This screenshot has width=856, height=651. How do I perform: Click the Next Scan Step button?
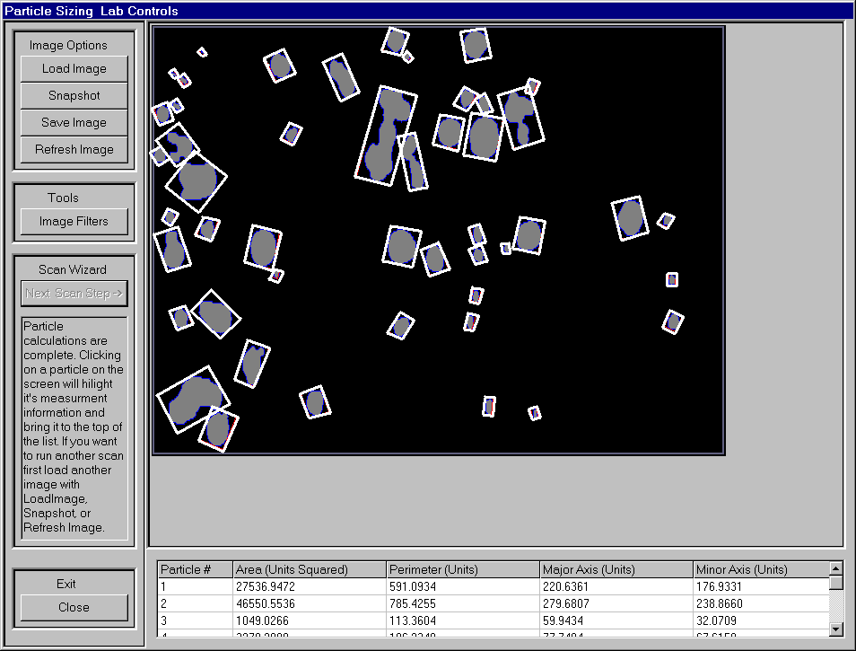coord(74,294)
